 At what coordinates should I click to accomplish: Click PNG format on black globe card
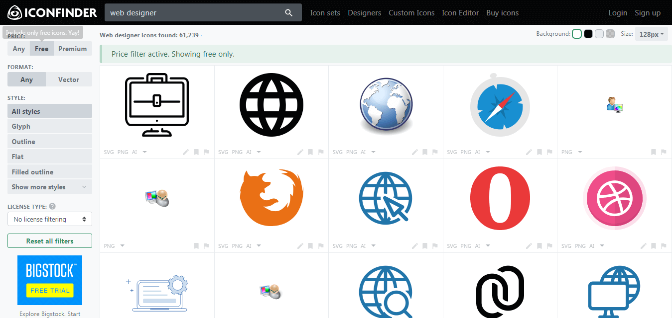tap(237, 152)
